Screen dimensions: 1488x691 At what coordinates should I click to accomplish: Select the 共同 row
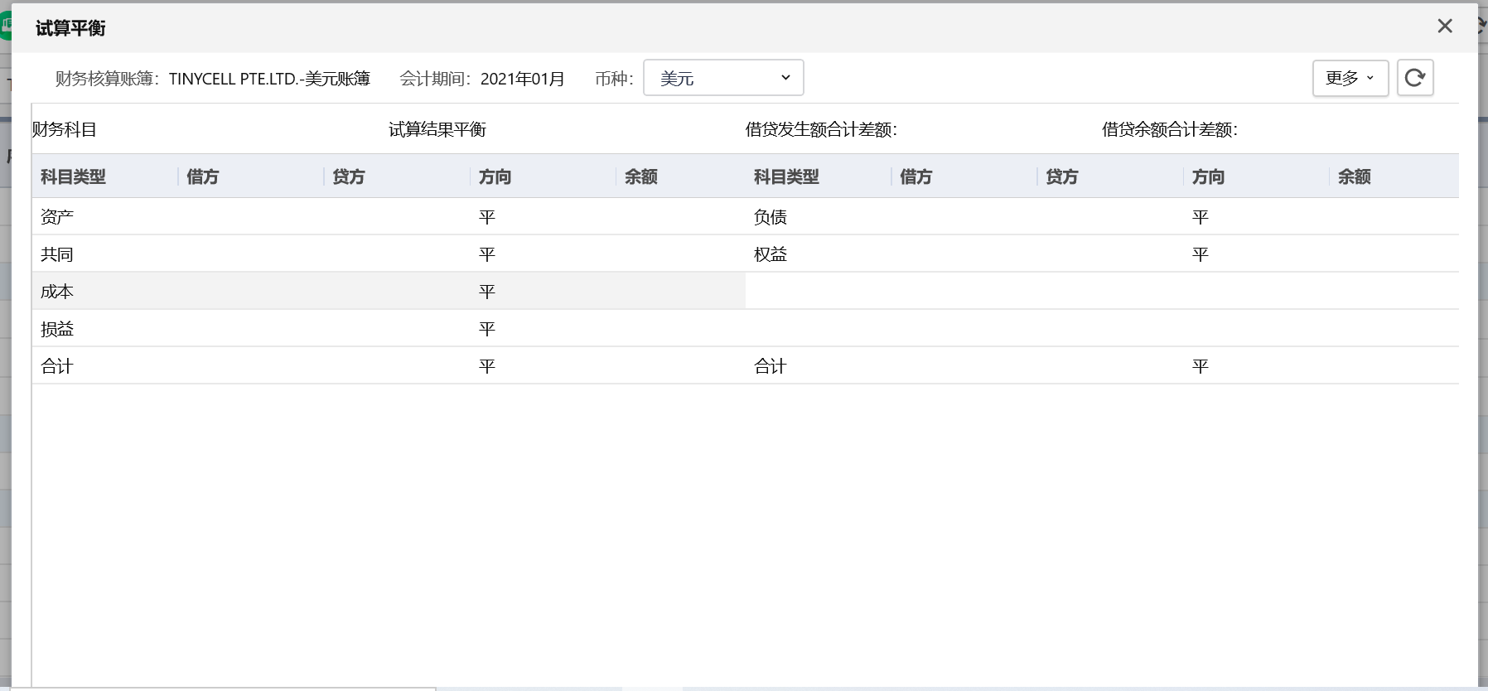pos(57,254)
